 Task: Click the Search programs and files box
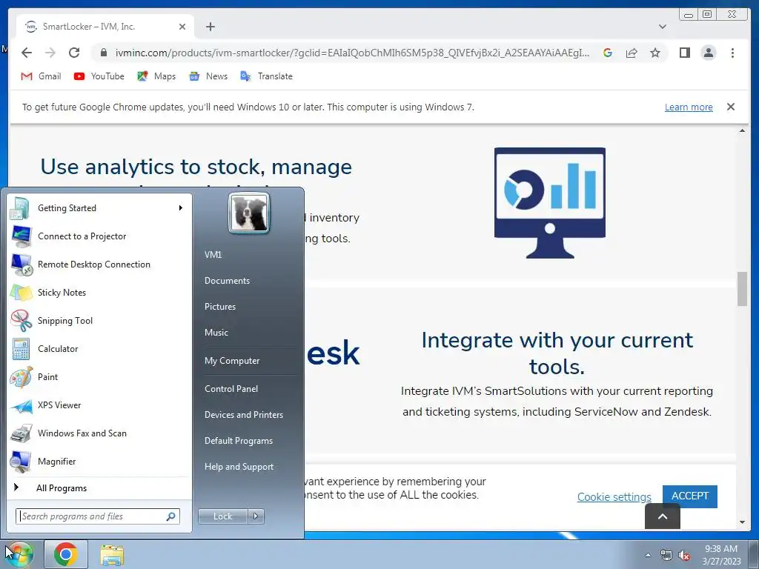[x=97, y=516]
